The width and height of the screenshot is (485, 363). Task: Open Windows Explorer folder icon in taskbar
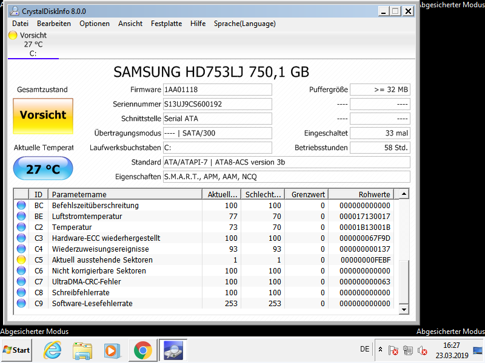click(82, 351)
